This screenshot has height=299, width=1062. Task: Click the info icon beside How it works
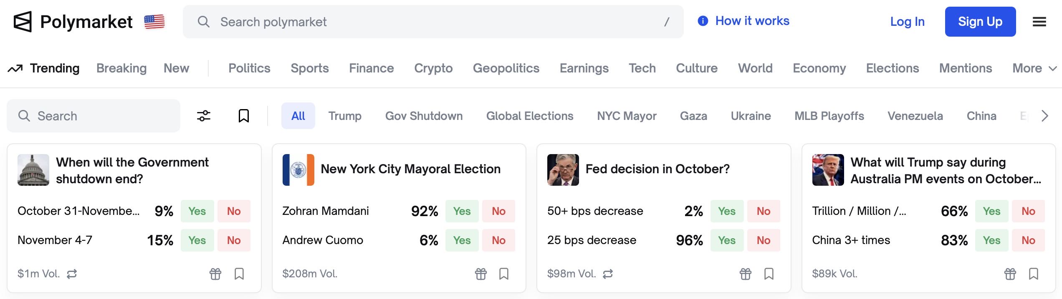[703, 21]
